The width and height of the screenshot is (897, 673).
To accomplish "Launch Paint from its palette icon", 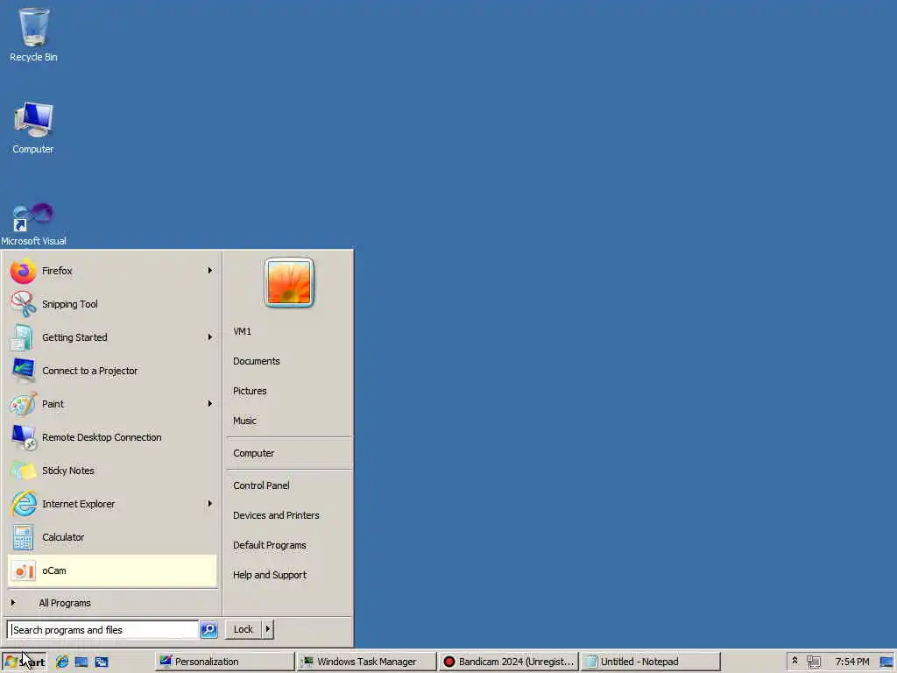I will pos(23,404).
